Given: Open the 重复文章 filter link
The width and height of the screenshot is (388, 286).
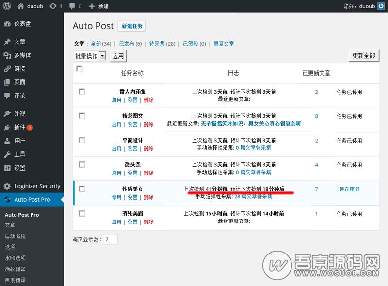Looking at the screenshot, I should pos(224,44).
